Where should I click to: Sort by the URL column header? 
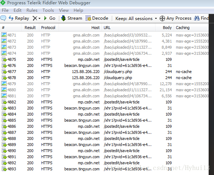[128, 28]
